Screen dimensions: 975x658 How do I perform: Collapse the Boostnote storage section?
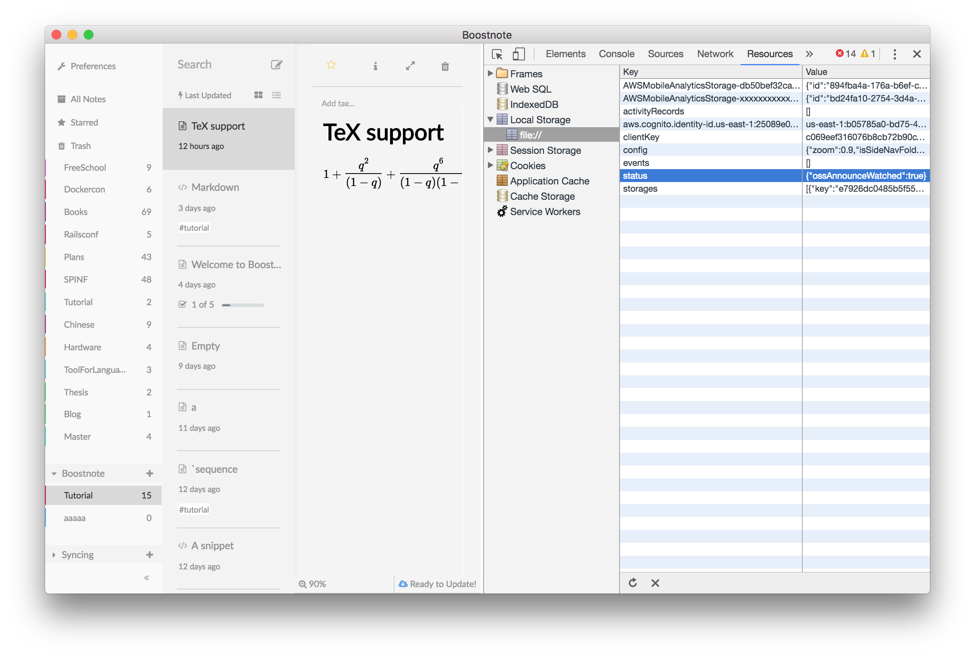54,473
